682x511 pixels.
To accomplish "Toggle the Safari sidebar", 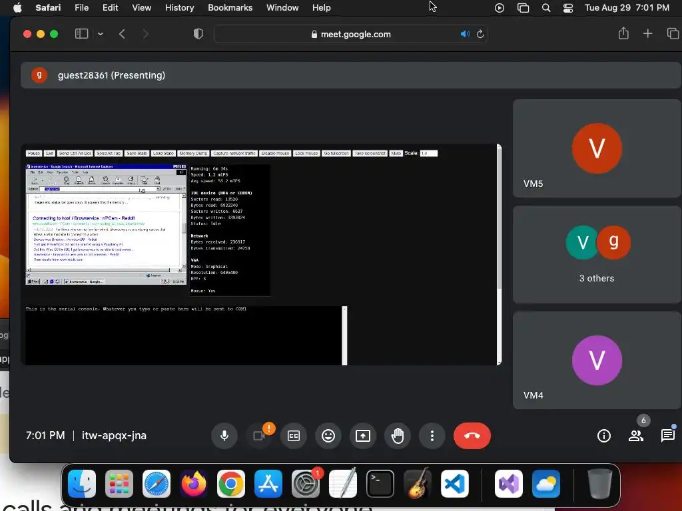I will point(82,34).
